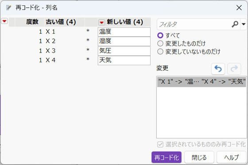Expand the filter options dropdown arrow
The width and height of the screenshot is (248, 165).
pos(244,24)
